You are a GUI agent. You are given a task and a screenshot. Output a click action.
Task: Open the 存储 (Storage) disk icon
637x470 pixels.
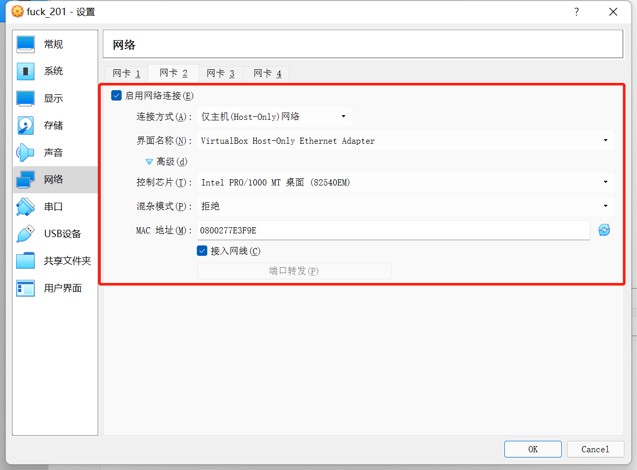tap(26, 126)
